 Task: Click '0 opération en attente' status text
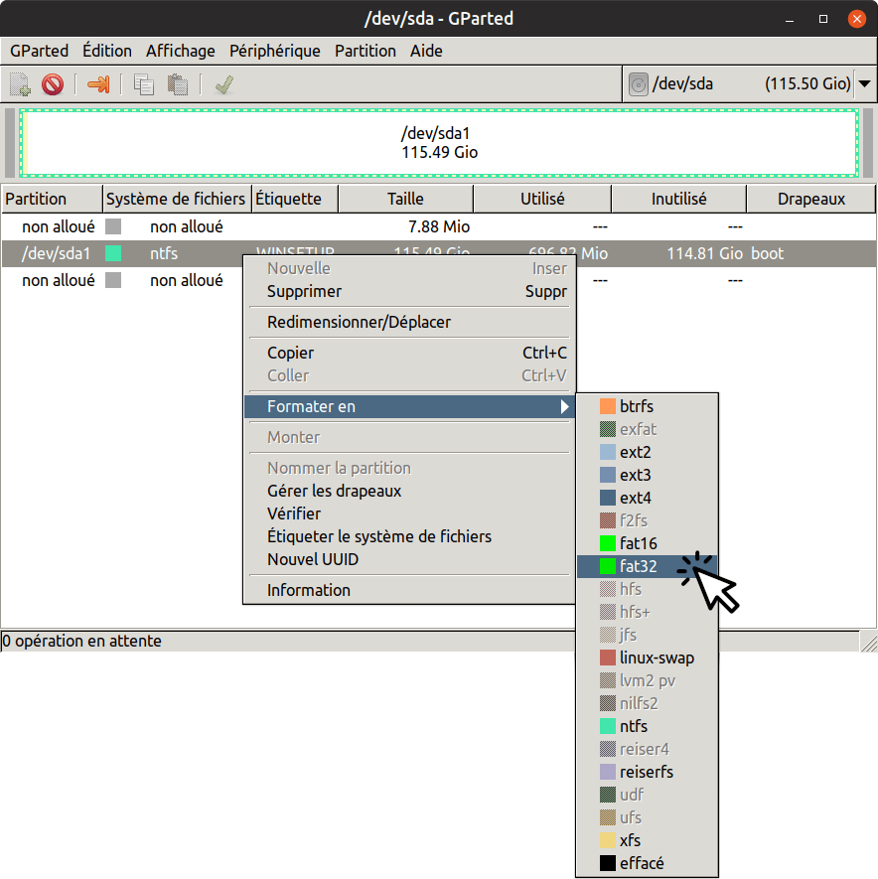coord(81,642)
